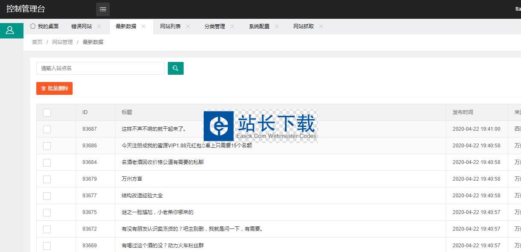
Task: Click the title starting 有没有朋友认识卖冻货的
Action: pos(192,229)
